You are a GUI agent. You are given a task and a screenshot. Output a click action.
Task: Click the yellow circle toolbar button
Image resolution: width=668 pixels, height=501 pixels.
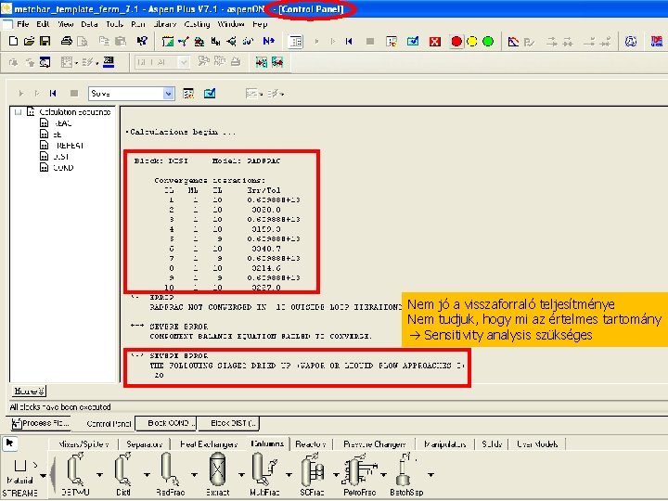pos(472,42)
